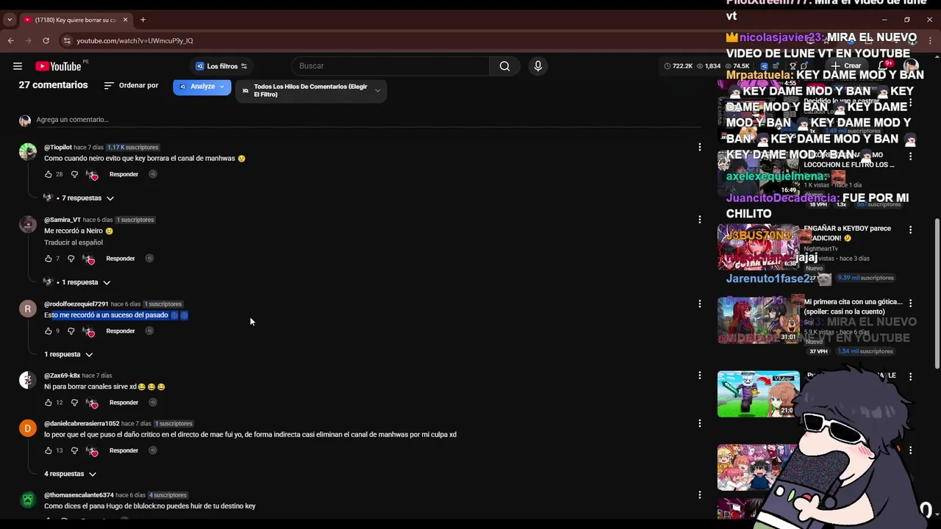Open options menu for @danielcabrerasierra1052 comment
Viewport: 941px width, 529px height.
(x=699, y=423)
